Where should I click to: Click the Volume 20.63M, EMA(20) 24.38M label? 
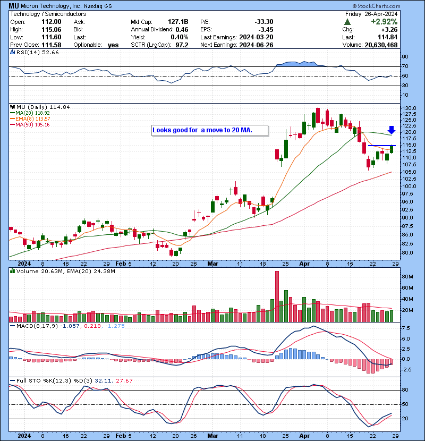coord(65,271)
